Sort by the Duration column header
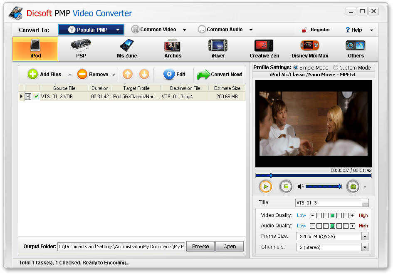 click(100, 88)
